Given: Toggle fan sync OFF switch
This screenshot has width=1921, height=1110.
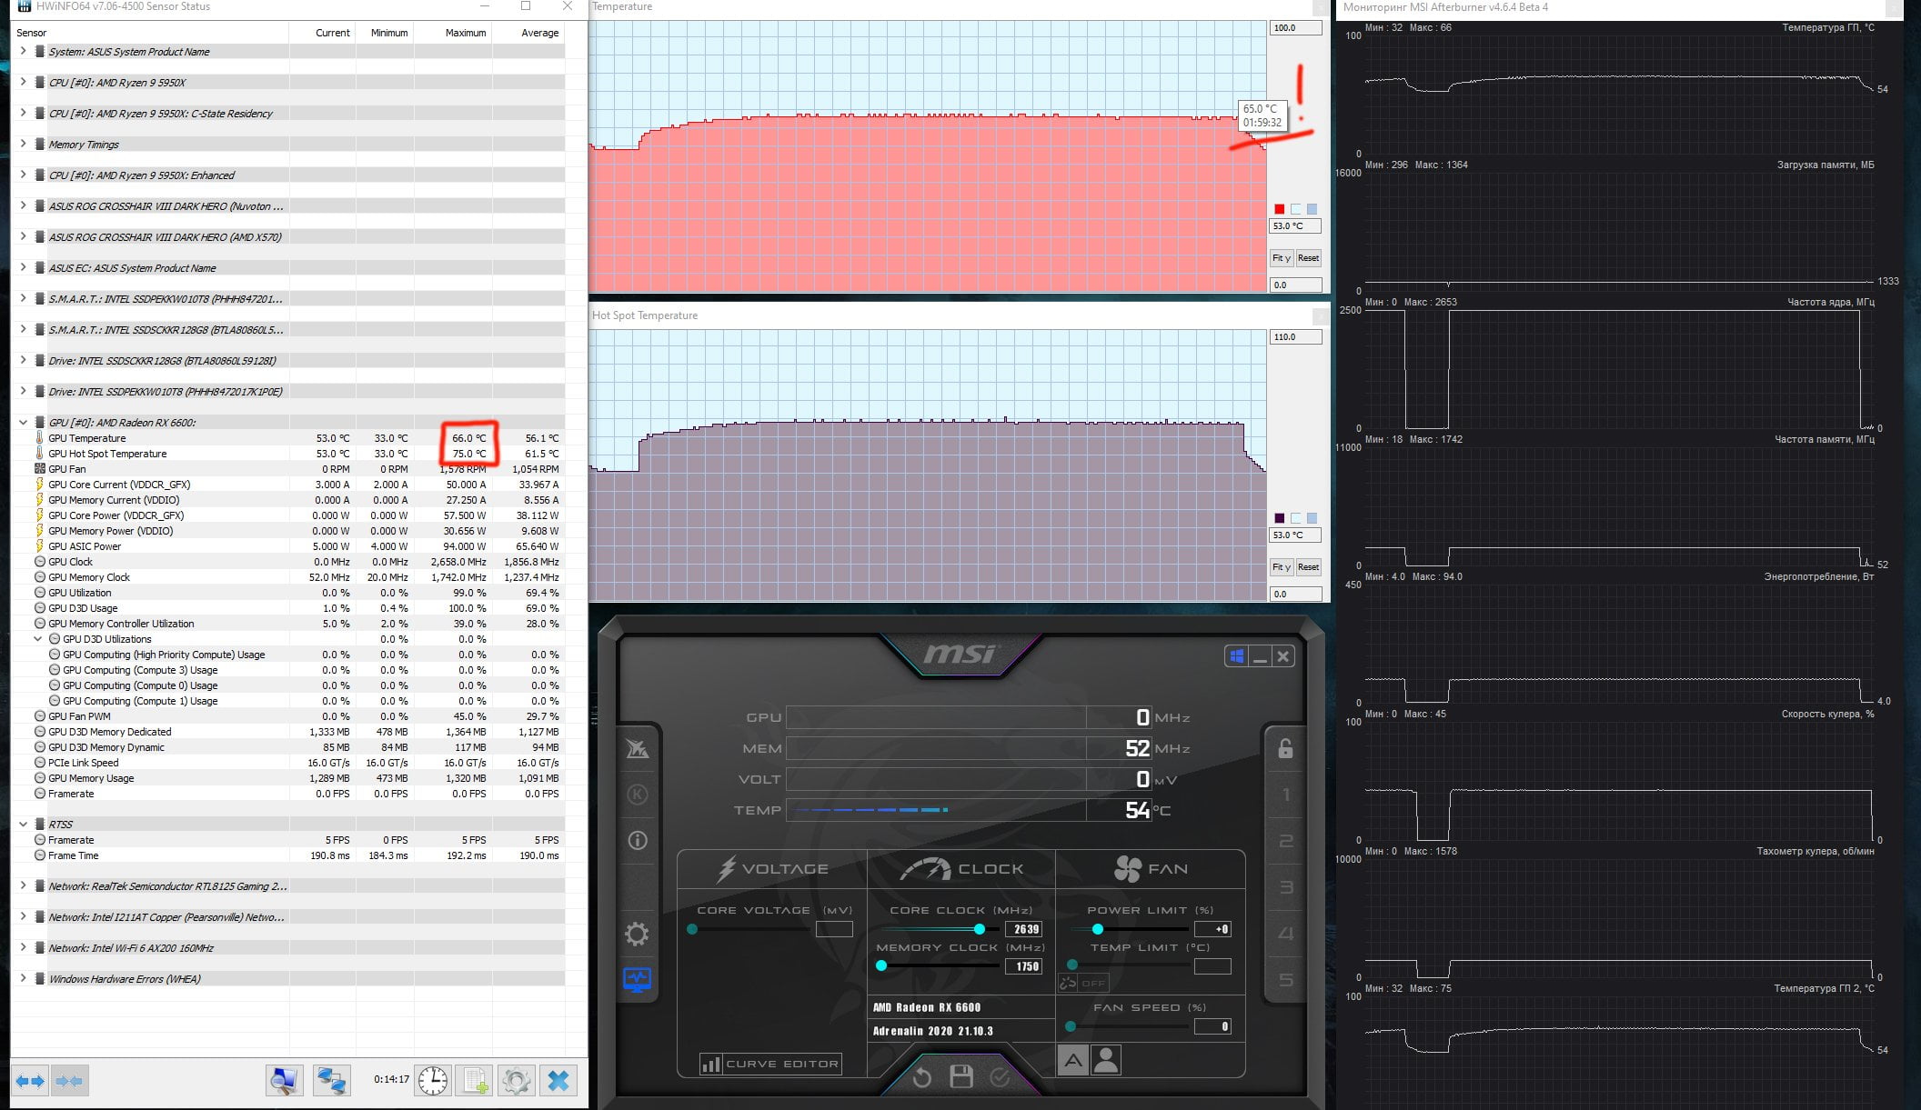Looking at the screenshot, I should 1083,983.
